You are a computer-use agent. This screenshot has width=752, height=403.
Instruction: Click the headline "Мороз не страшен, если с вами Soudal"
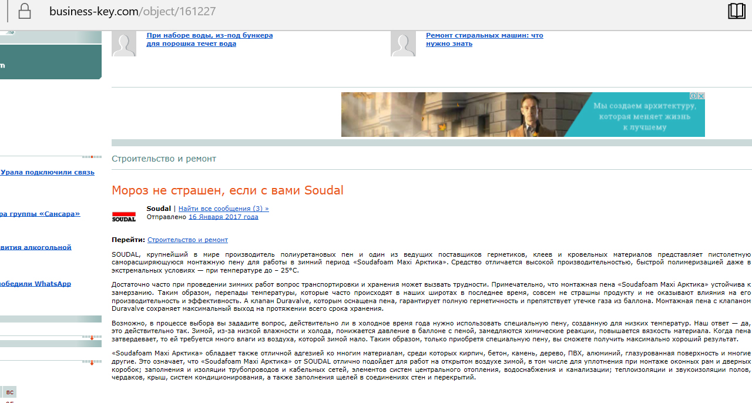[x=227, y=190]
